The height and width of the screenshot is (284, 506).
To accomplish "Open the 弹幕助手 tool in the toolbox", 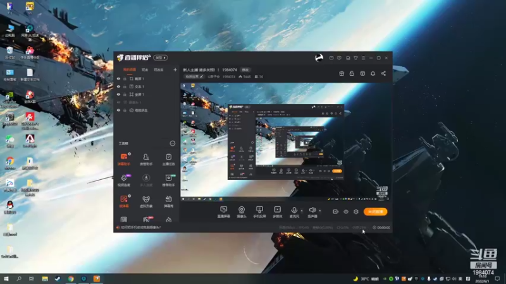I will click(x=124, y=159).
